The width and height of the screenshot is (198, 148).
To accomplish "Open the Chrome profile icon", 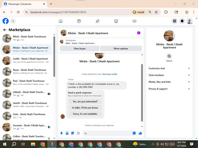I will point(187,12).
